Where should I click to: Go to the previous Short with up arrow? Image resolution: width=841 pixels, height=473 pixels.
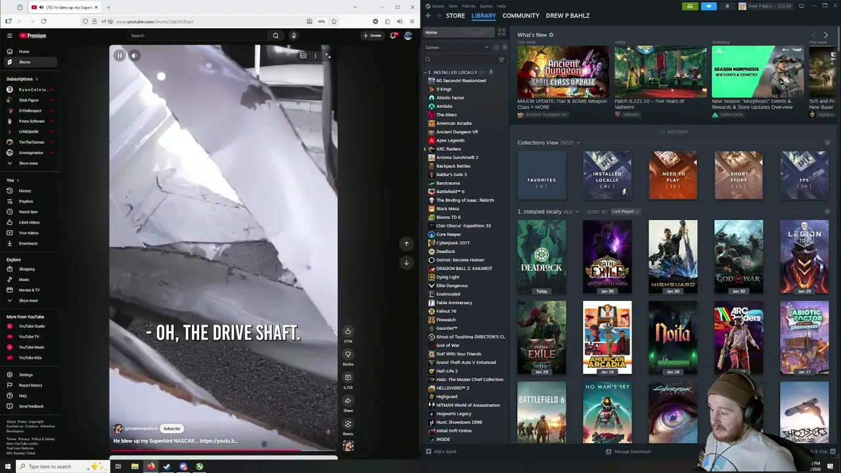tap(406, 244)
